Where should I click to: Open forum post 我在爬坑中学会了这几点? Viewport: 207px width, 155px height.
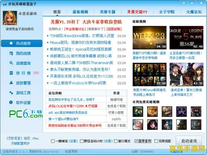tap(72, 100)
